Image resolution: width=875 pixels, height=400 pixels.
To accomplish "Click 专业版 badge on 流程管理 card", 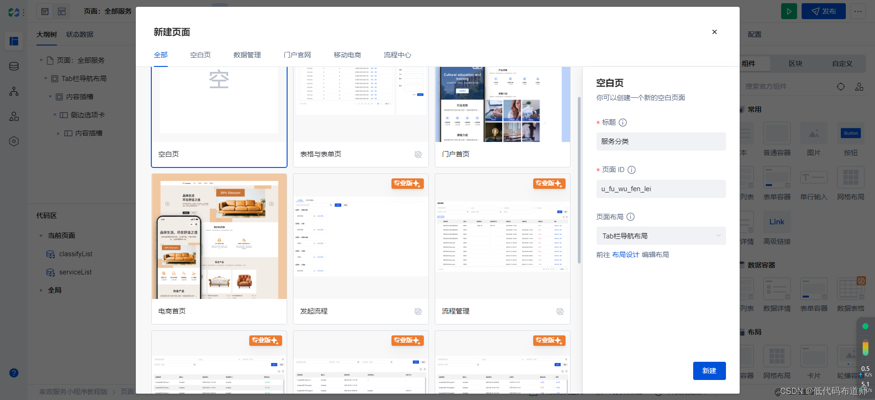I will coord(549,183).
